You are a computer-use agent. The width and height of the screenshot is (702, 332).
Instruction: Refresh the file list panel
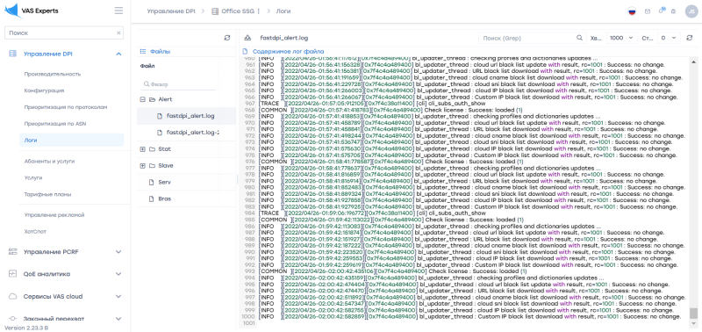(x=227, y=38)
